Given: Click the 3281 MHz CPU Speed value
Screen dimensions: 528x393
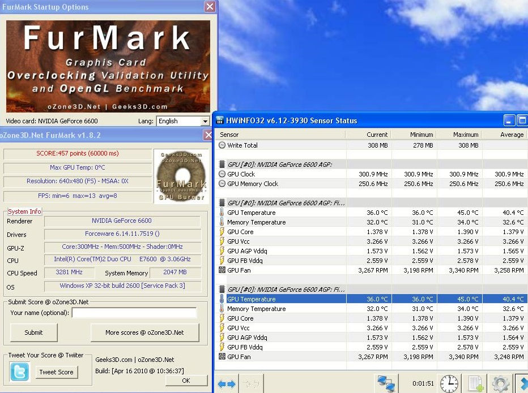Looking at the screenshot, I should point(69,273).
